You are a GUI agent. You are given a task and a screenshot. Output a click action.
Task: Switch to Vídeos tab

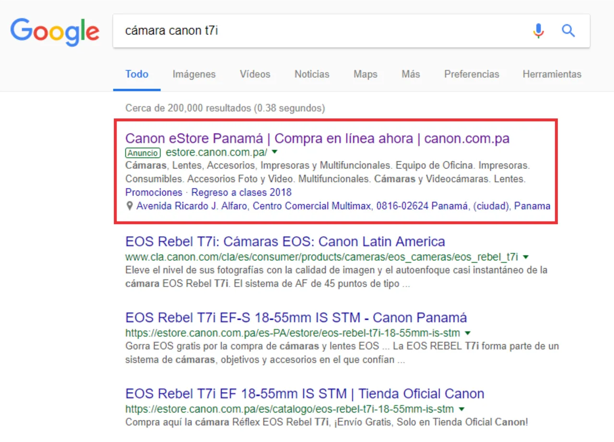point(255,74)
